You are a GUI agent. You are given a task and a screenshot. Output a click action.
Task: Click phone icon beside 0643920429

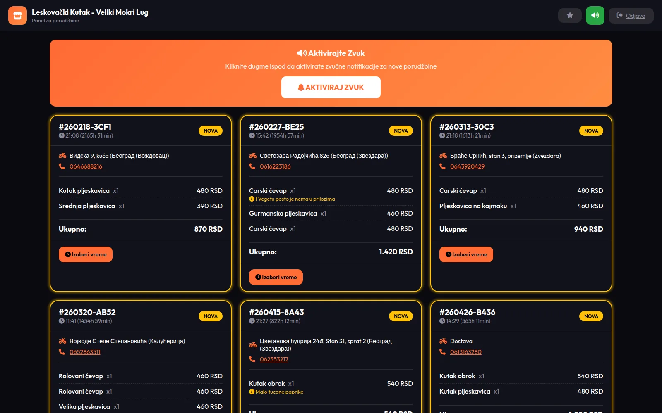point(442,166)
